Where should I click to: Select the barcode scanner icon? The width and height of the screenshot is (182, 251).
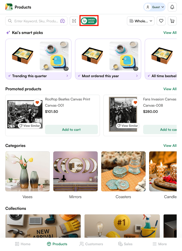(x=74, y=21)
